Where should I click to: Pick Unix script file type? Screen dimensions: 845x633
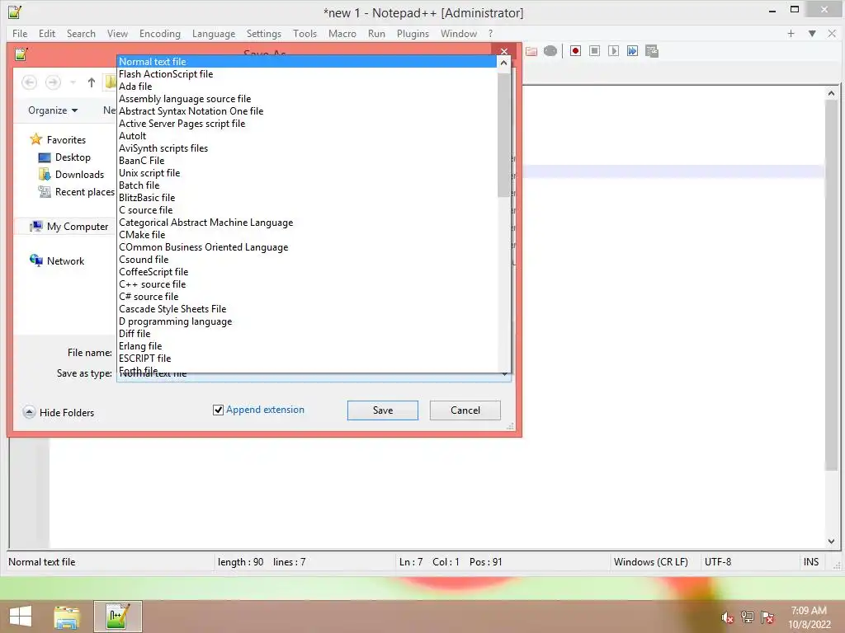pyautogui.click(x=306, y=173)
